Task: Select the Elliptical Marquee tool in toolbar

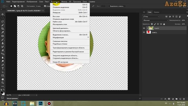Action: [3, 18]
